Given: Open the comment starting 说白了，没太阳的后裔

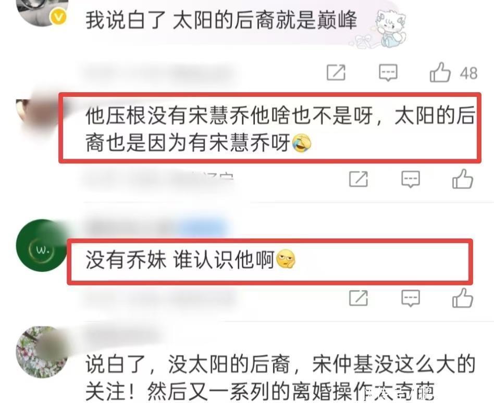Looking at the screenshot, I should (280, 378).
